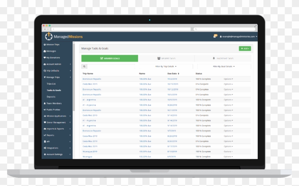Click the search magnifier icon button
The image size is (299, 186).
point(84,67)
